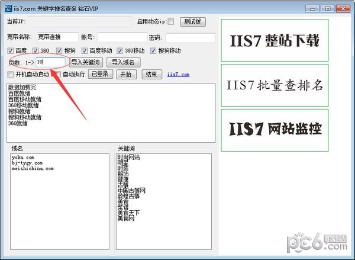Select domain meishichina.com in list
The width and height of the screenshot is (355, 260).
[x=33, y=168]
